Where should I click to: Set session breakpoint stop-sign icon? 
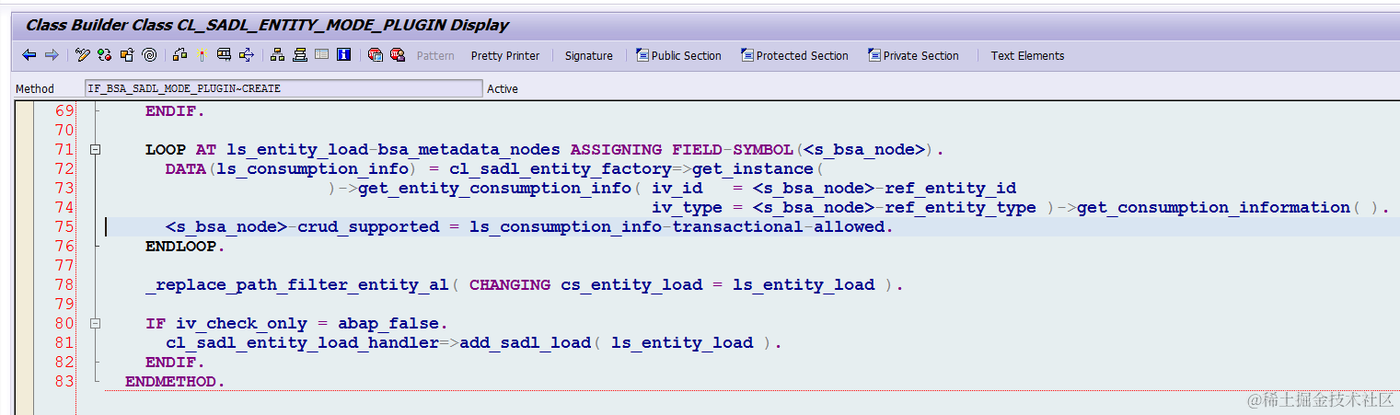pyautogui.click(x=375, y=55)
